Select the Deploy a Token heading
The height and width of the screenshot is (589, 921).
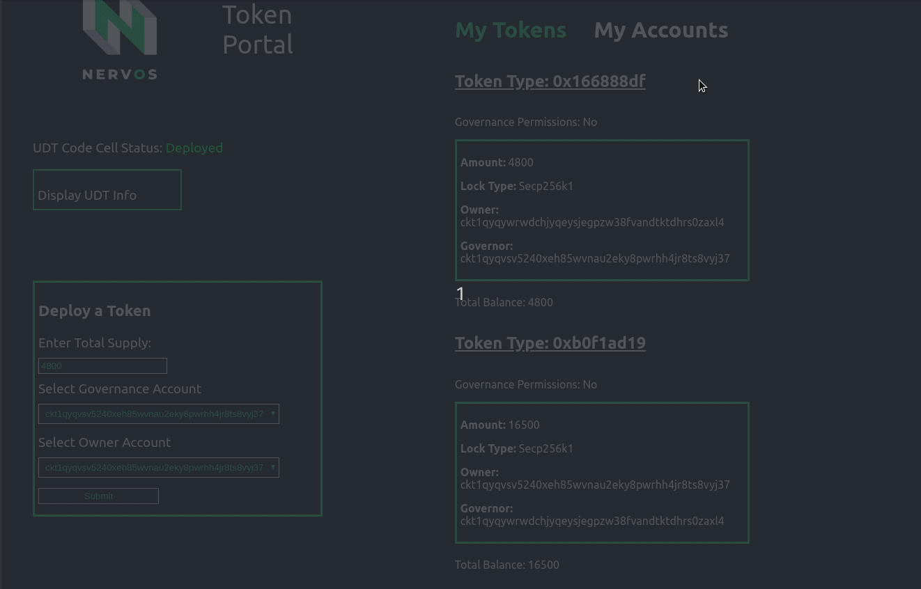(95, 311)
